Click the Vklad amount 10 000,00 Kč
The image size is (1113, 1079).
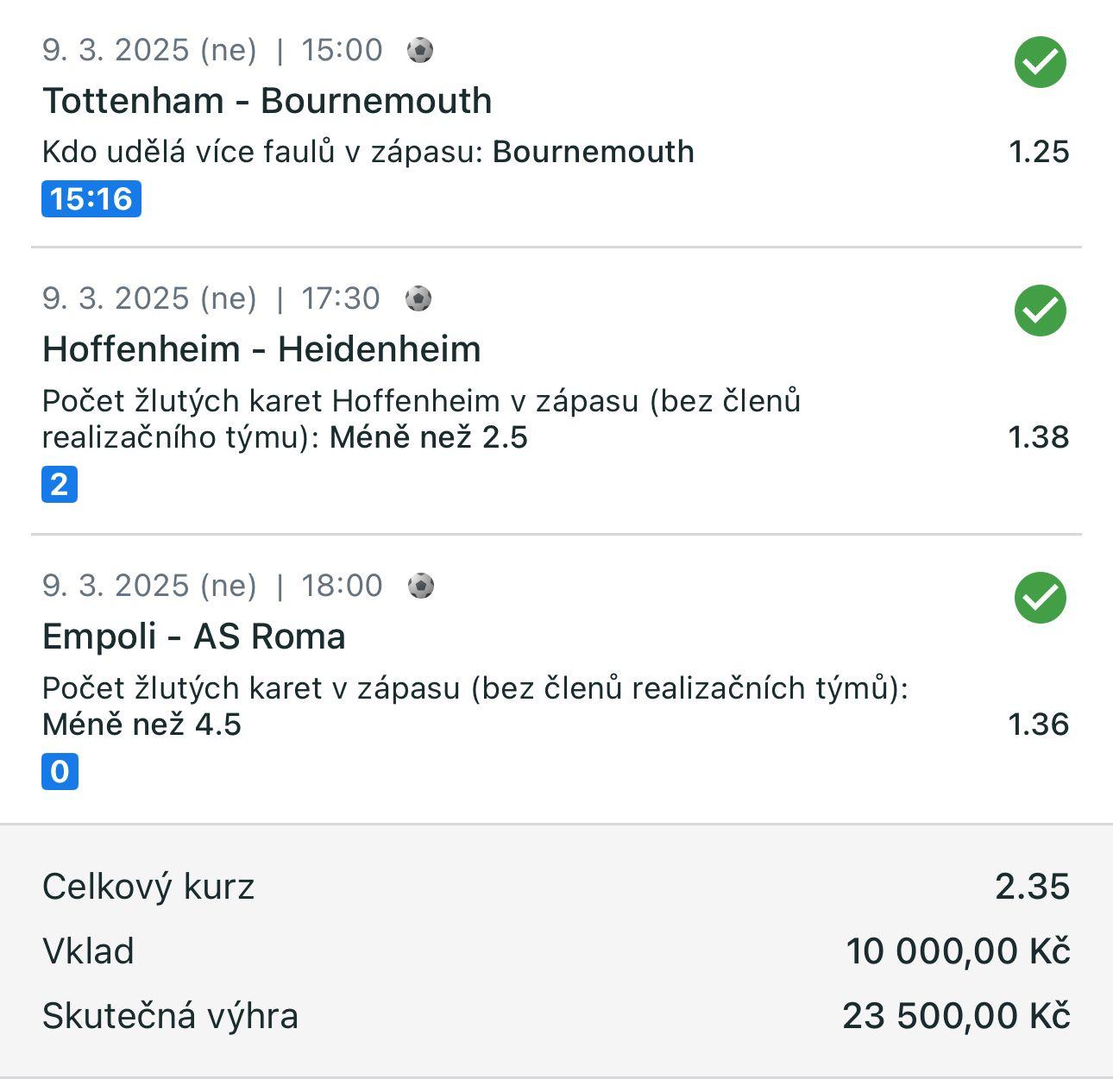pyautogui.click(x=958, y=951)
